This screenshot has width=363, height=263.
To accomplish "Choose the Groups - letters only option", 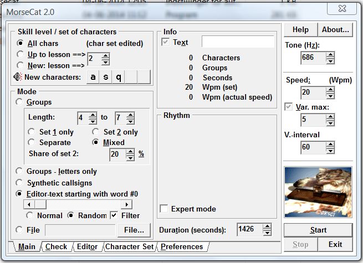I will pos(21,171).
